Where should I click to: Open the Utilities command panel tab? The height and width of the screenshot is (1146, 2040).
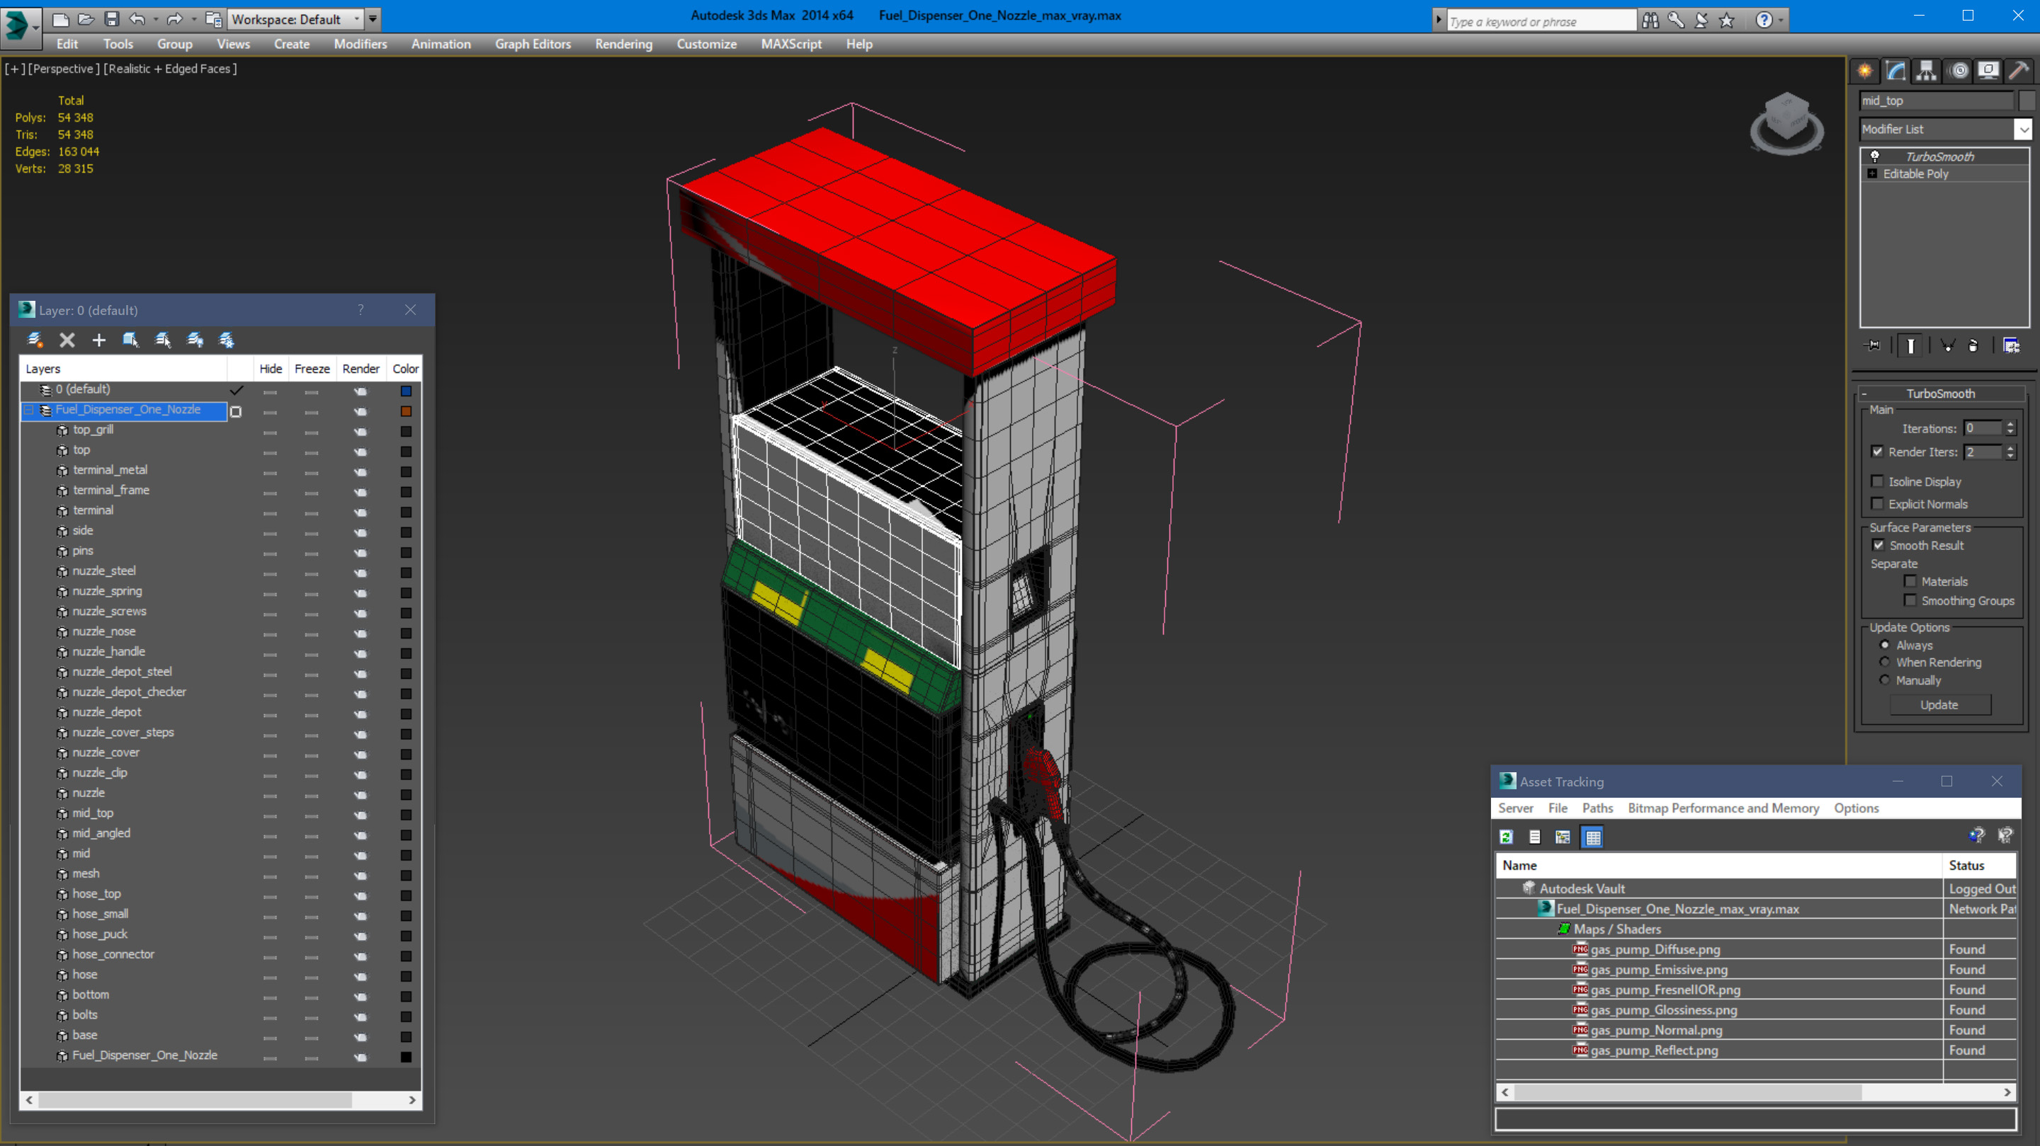point(2019,71)
